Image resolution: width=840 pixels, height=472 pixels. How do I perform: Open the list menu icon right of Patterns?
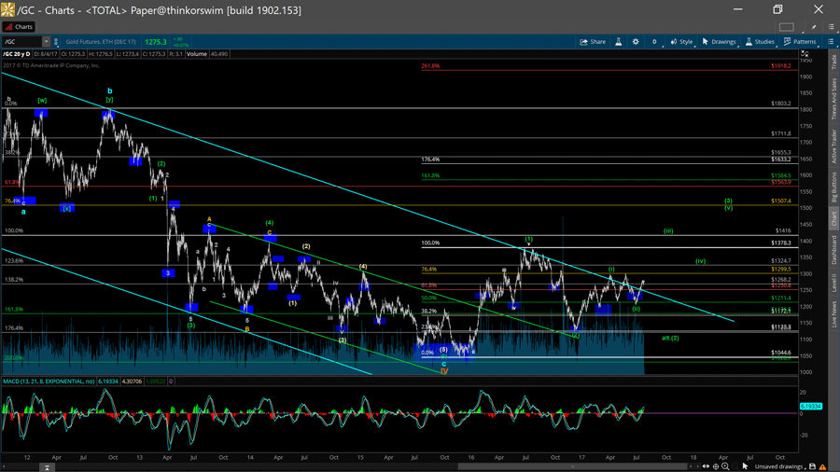tap(831, 42)
